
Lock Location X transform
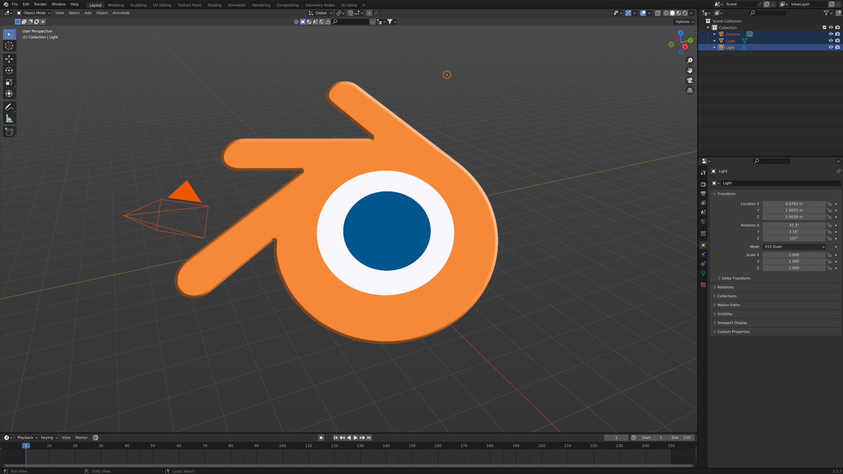coord(829,204)
